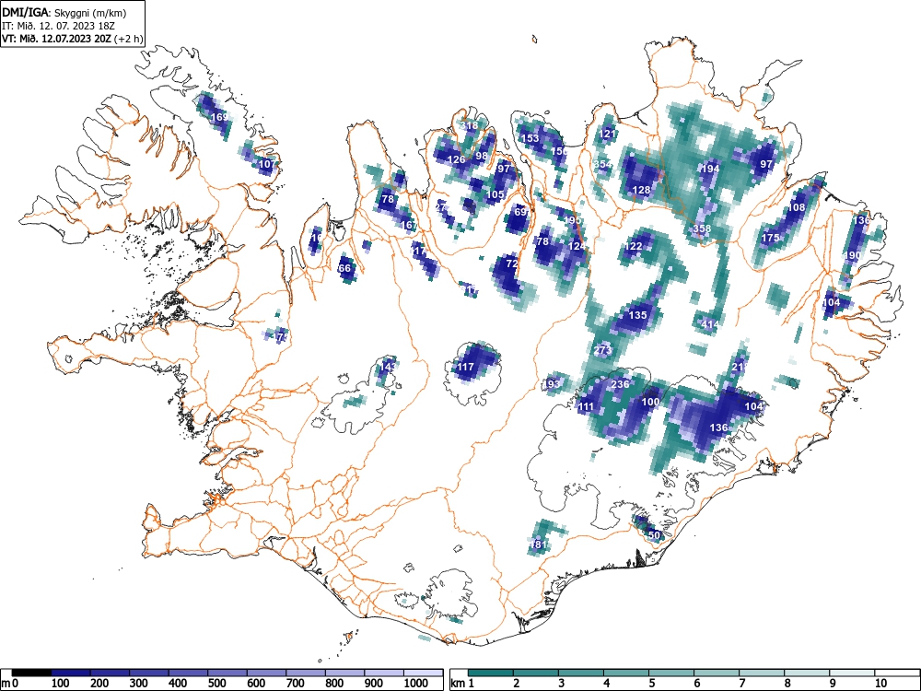Viewport: 921px width, 691px height.
Task: Click the '300' label in the metre legend
Action: tap(139, 684)
